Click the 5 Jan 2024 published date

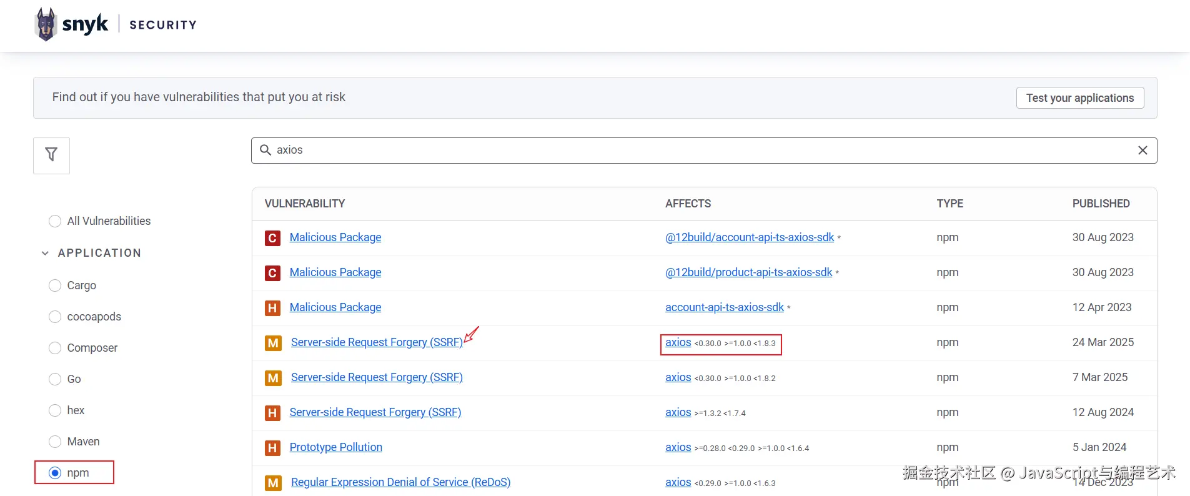pos(1099,447)
